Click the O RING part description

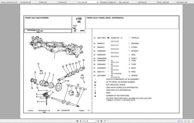click(134, 47)
